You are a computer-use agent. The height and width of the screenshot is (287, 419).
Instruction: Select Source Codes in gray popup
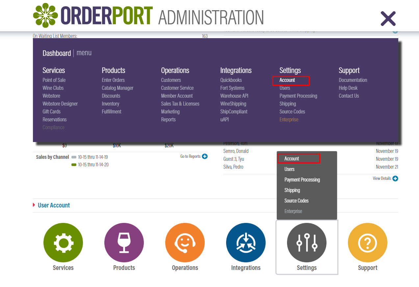(x=297, y=201)
